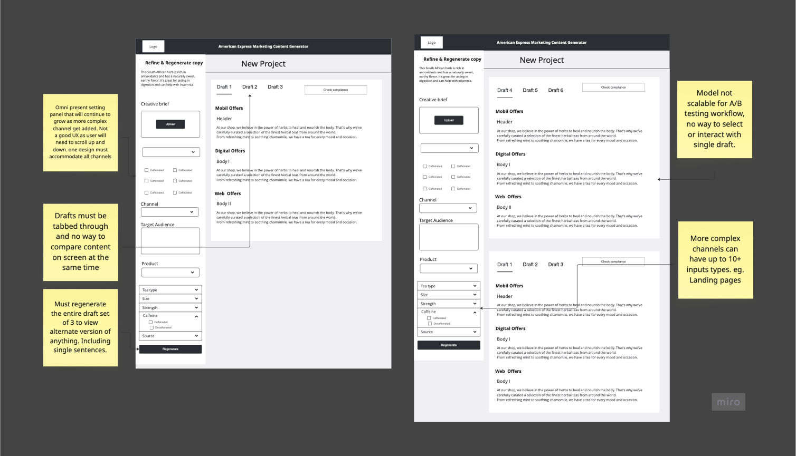Screen dimensions: 796x456
Task: Click the miro watermark logo
Action: pyautogui.click(x=728, y=401)
